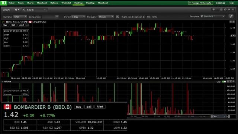Click the arrow icon next to chart Alert button
The height and width of the screenshot is (134, 238).
pos(27,25)
